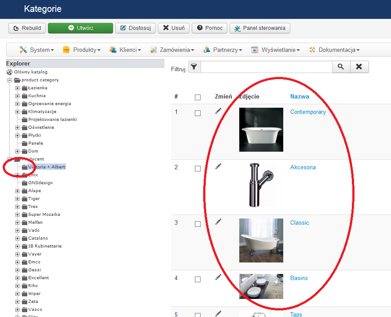Click the Dostosuj edit button
Image resolution: width=391 pixels, height=317 pixels.
[135, 28]
